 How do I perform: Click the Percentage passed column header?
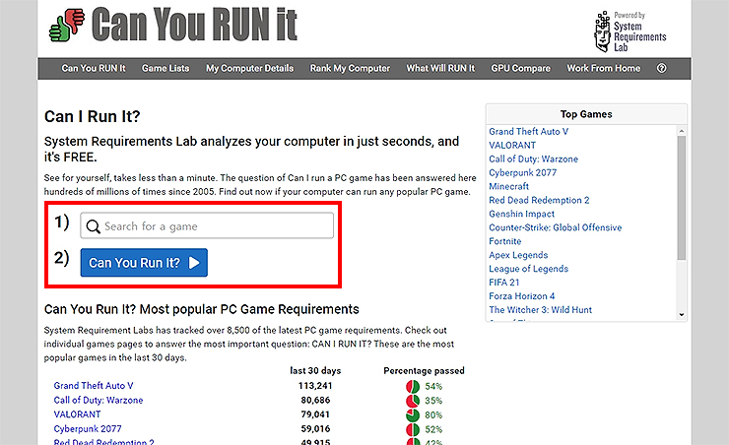pyautogui.click(x=424, y=371)
